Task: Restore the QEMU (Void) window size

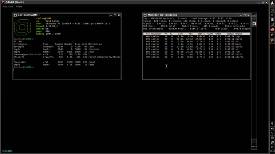Action: (263, 3)
